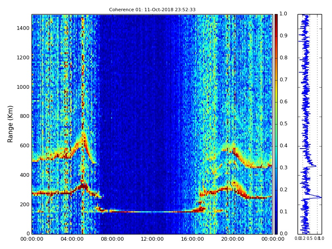Click the 20:00:00 time axis label
The height and width of the screenshot is (249, 332).
point(233,239)
